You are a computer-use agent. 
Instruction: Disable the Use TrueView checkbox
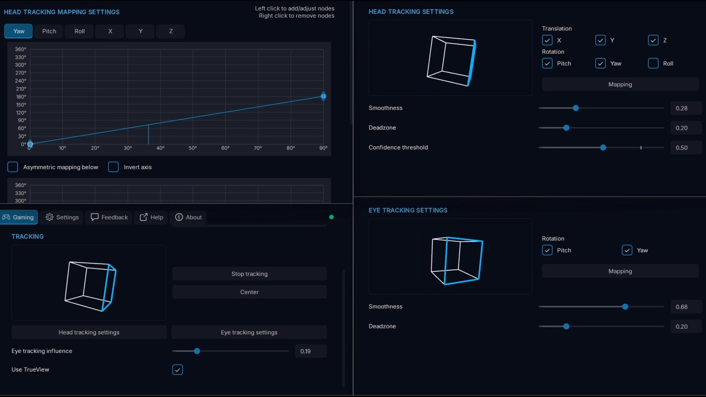178,369
